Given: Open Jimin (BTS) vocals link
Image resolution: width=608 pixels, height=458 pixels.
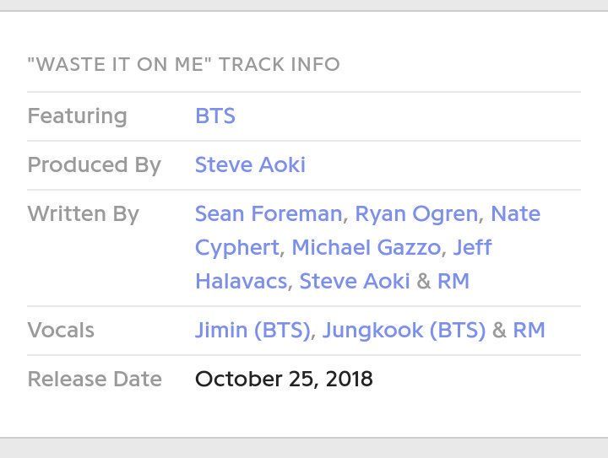Looking at the screenshot, I should pos(252,331).
